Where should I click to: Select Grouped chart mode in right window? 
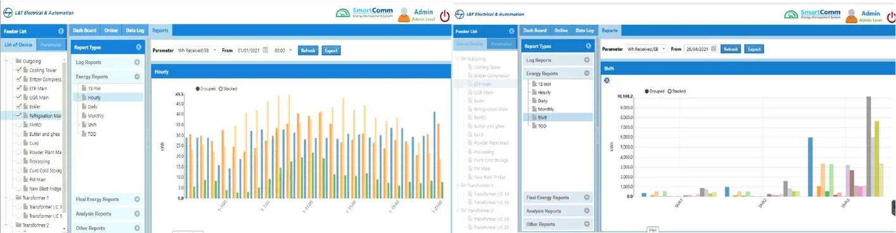point(647,91)
